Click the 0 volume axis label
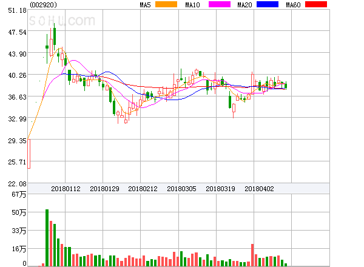Screen dimensions: 364x267 [24, 263]
